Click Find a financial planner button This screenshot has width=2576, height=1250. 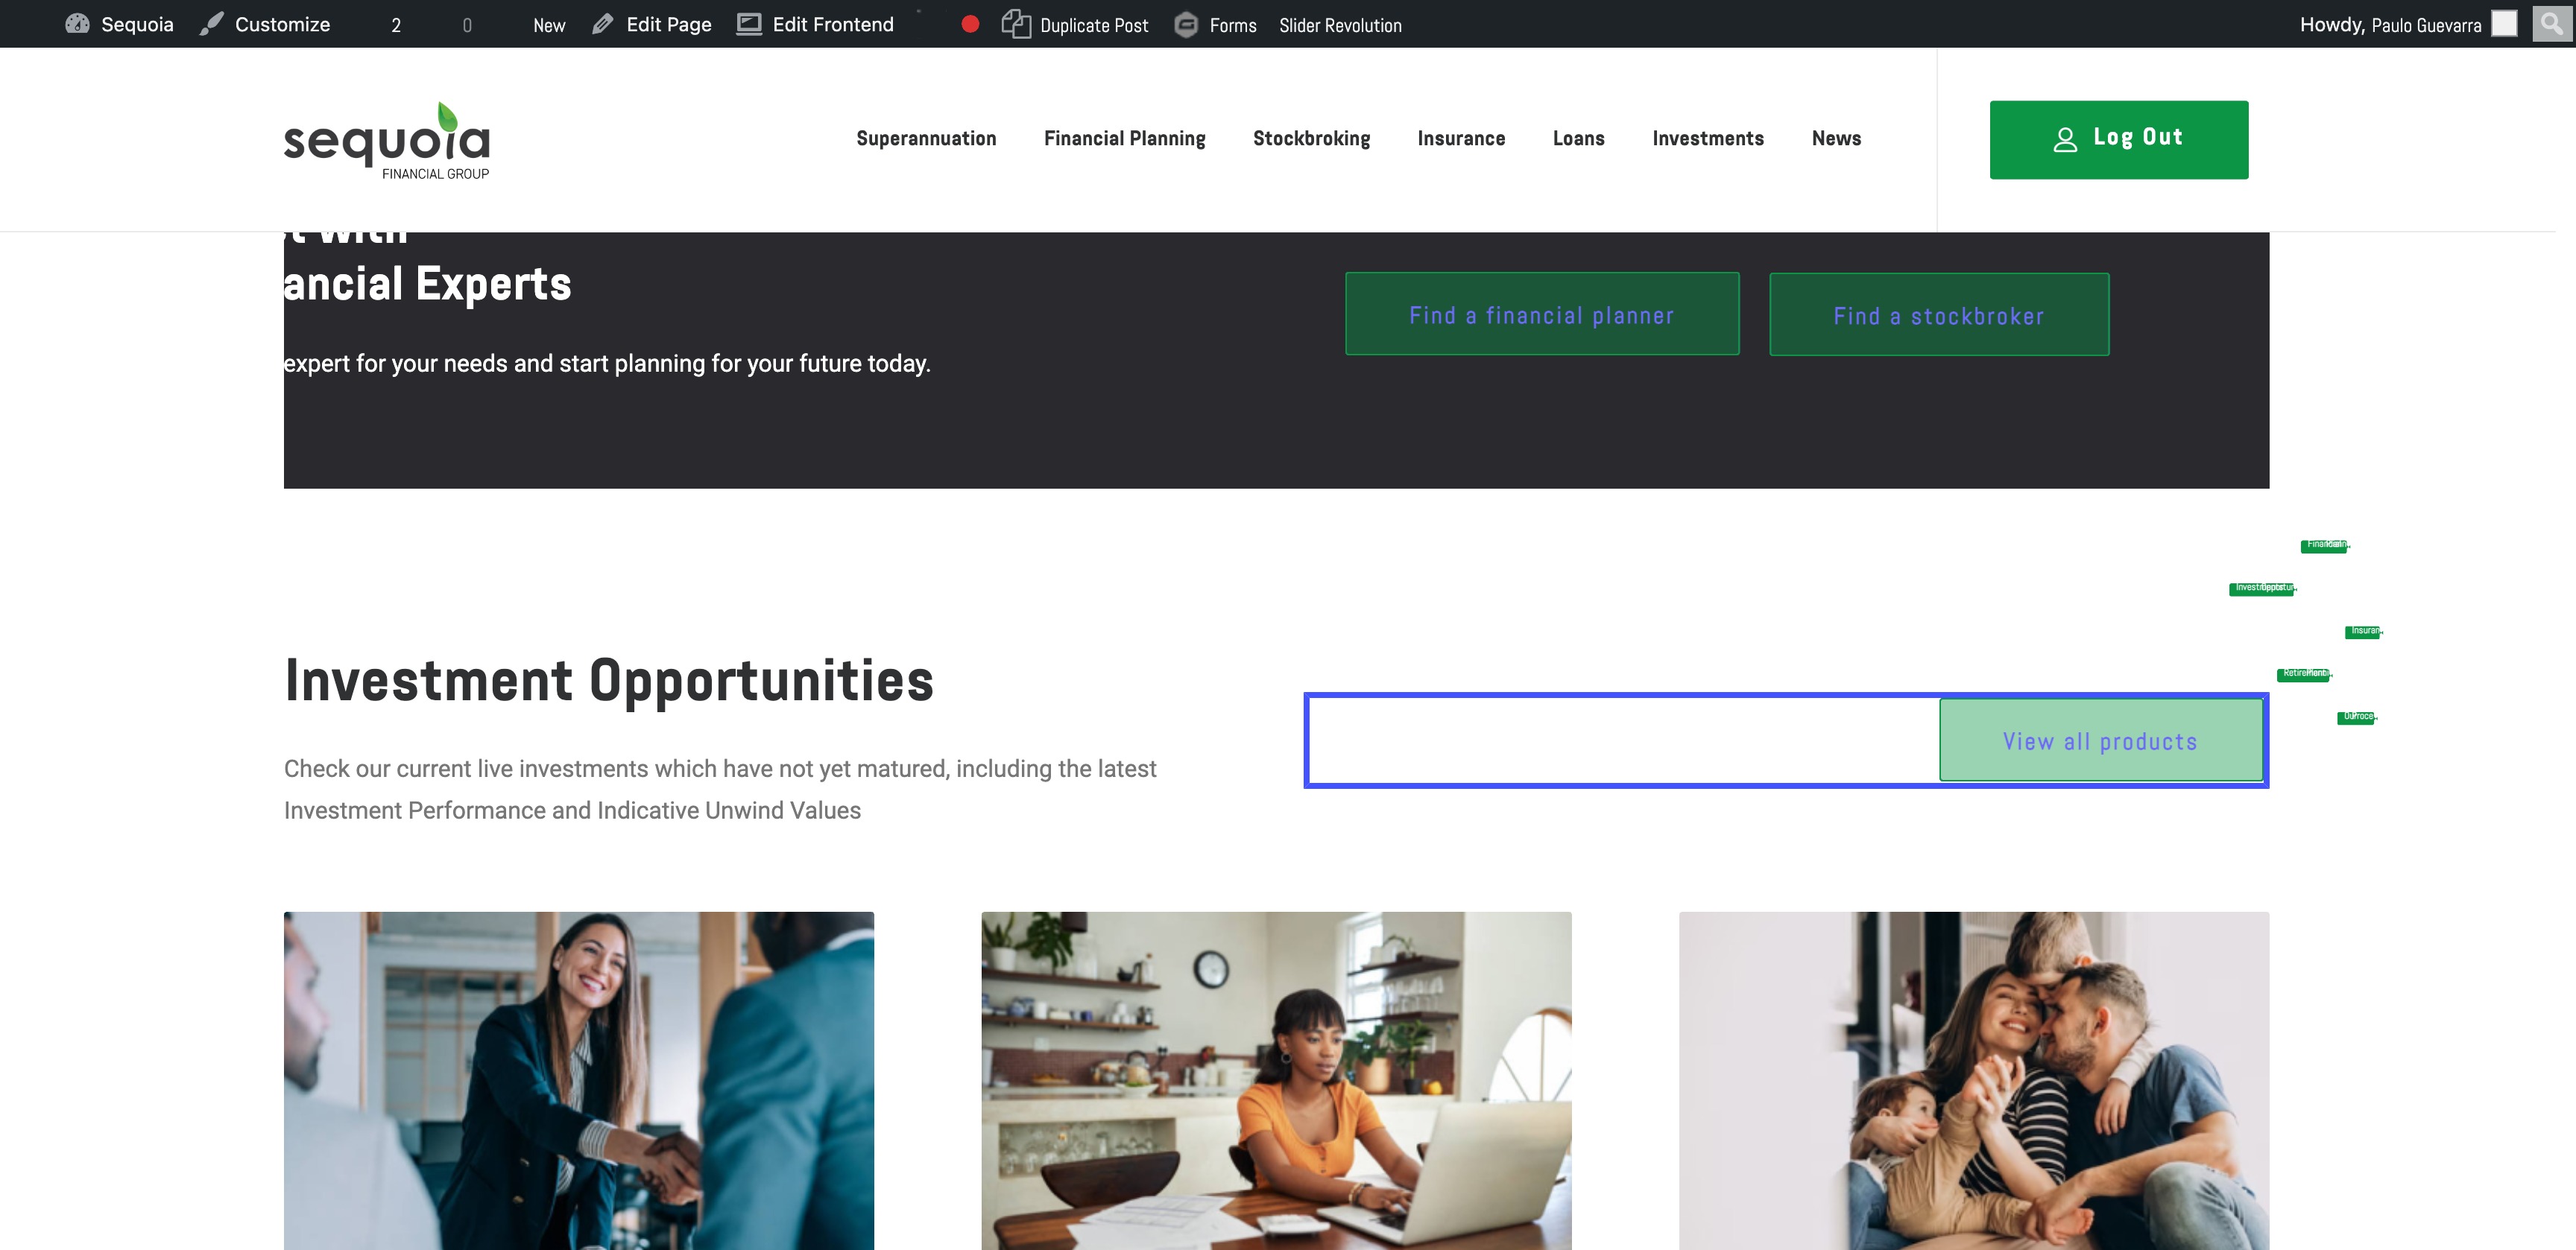coord(1542,315)
